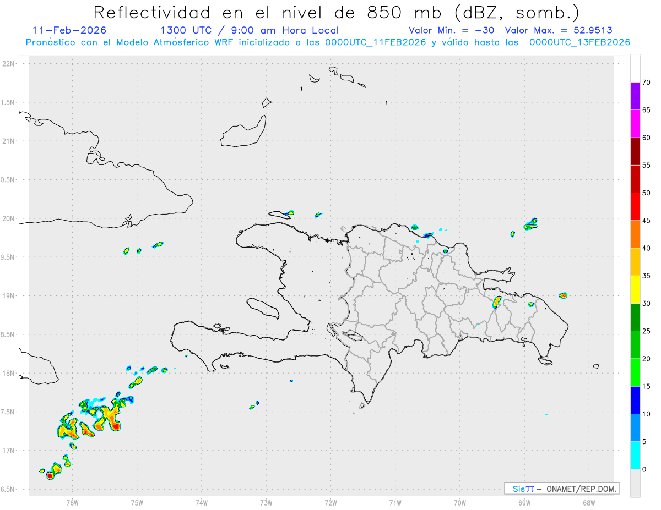Select the cyan 0–5 dBZ swatch
Image resolution: width=661 pixels, height=510 pixels.
[635, 456]
